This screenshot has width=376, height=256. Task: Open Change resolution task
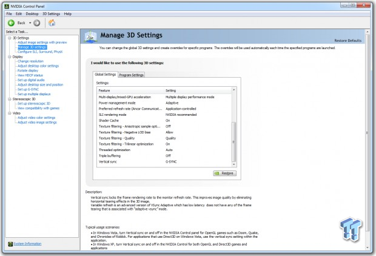(31, 61)
